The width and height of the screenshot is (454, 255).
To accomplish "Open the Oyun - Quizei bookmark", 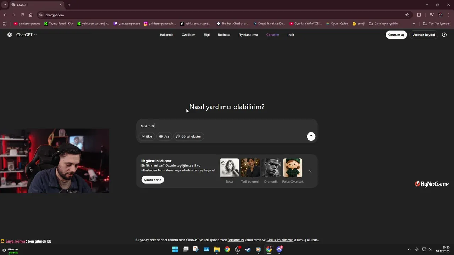I will (x=337, y=24).
